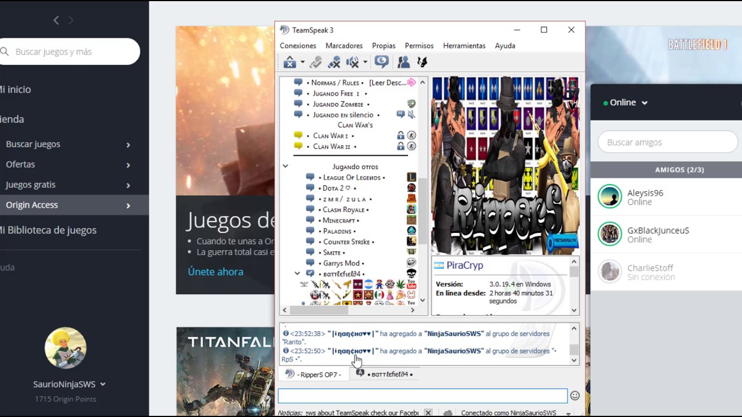
Task: Click the pink arrow icon on Normas / Rules
Action: point(412,83)
